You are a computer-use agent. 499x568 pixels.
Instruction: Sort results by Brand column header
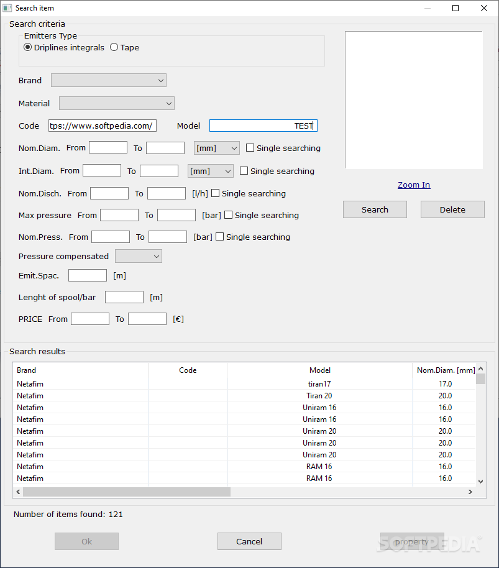[x=80, y=370]
